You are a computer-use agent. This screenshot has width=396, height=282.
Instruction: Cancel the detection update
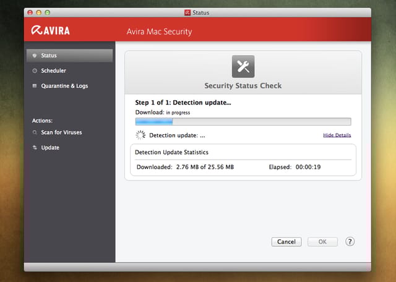286,242
